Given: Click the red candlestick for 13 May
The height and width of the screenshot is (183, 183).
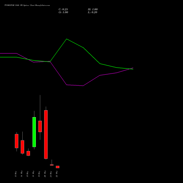Looking at the screenshot, I should (16, 141).
